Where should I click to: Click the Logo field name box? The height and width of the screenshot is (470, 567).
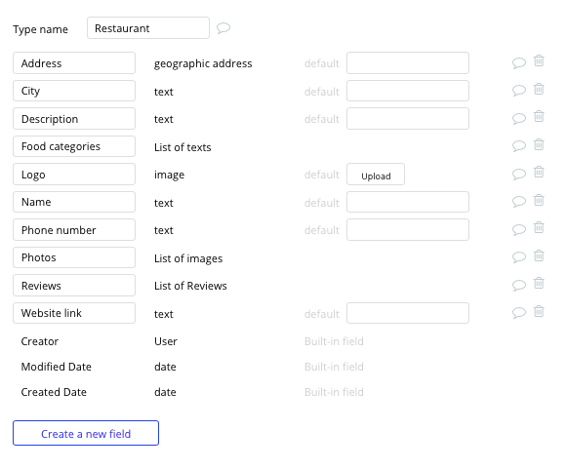[x=74, y=175]
